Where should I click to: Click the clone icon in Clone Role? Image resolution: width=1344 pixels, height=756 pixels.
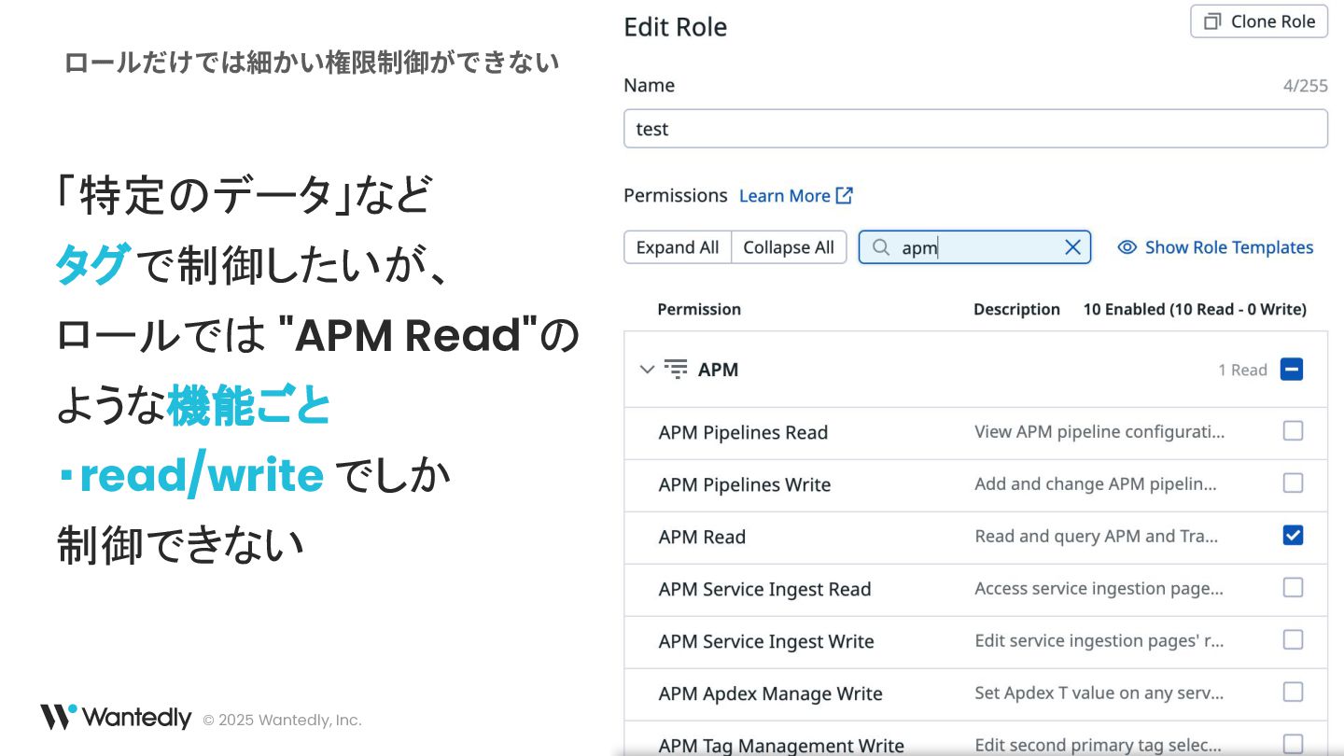pos(1212,21)
